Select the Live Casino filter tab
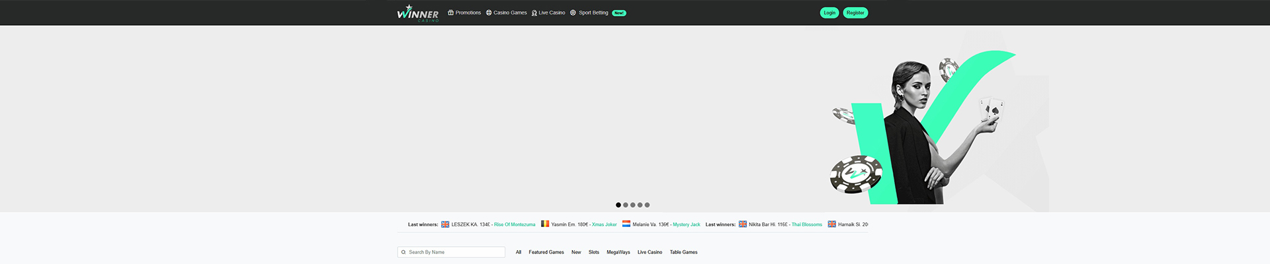The image size is (1270, 264). pos(650,252)
